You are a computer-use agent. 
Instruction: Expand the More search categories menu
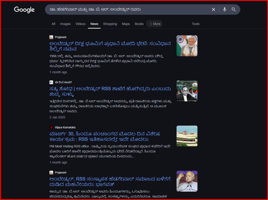tap(154, 24)
